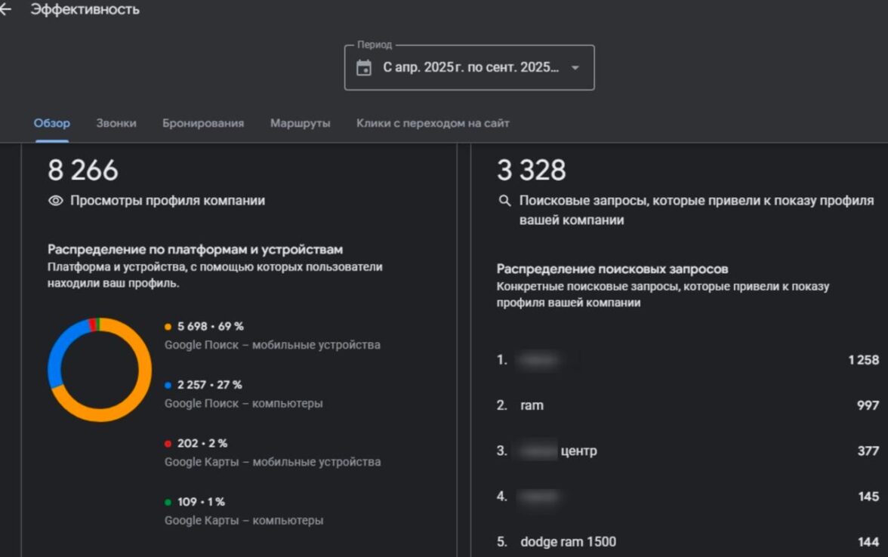The height and width of the screenshot is (557, 888).
Task: Open Клики с переходом на сайт tab
Action: point(433,123)
